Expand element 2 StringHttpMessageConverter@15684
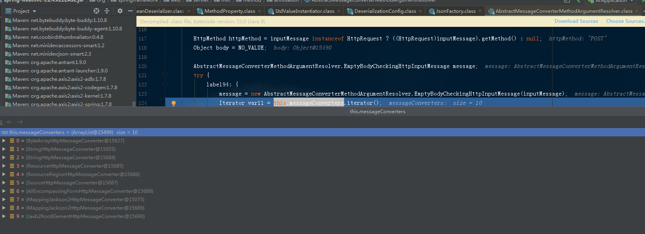Viewport: 645px width, 234px height. coord(4,158)
